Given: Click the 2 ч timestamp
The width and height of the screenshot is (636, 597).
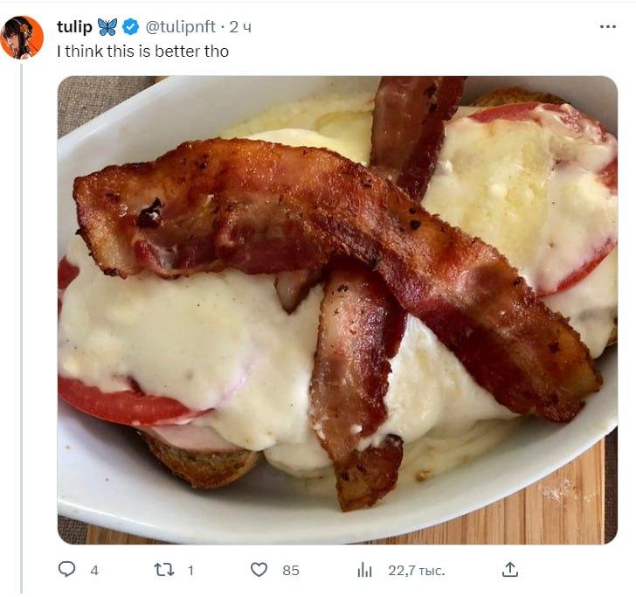Looking at the screenshot, I should (x=240, y=27).
